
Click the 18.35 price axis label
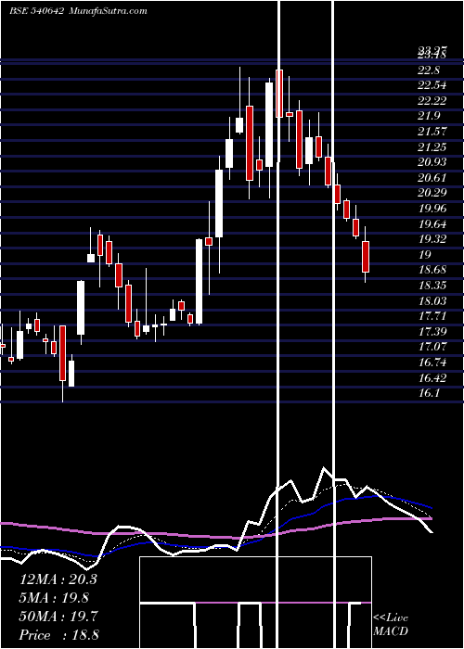coord(432,286)
